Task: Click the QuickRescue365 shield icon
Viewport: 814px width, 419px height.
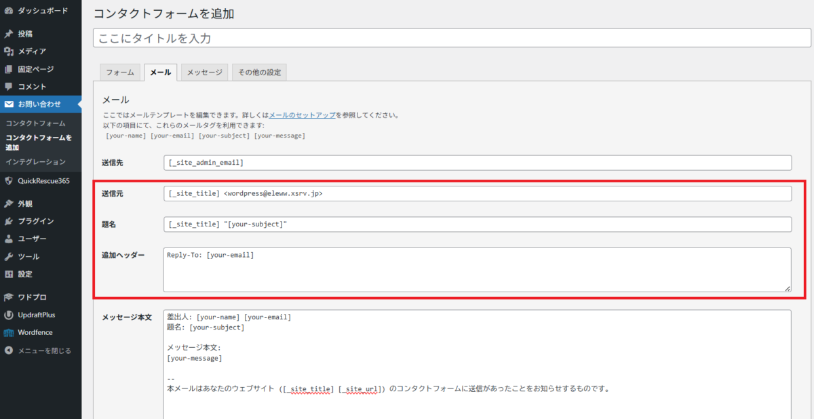Action: (9, 180)
